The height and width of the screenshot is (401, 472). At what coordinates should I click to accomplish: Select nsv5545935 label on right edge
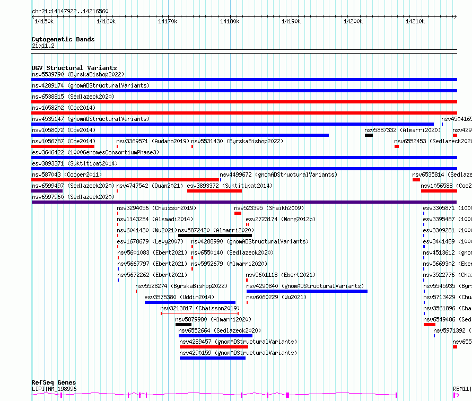click(x=448, y=286)
